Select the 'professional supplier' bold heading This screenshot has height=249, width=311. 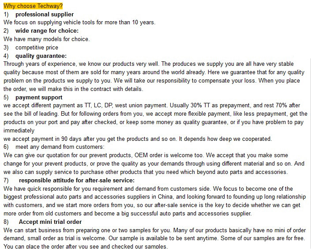click(x=45, y=14)
